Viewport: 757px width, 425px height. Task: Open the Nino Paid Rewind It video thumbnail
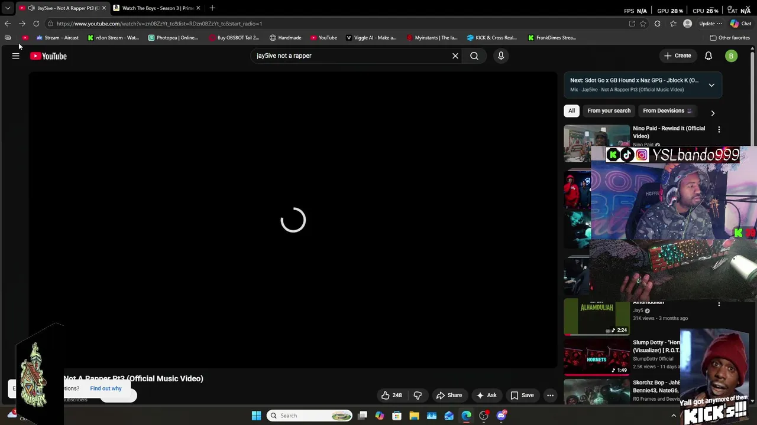[x=597, y=143]
